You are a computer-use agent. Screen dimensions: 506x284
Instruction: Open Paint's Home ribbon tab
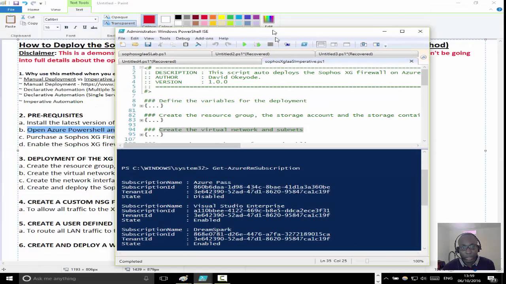pos(33,9)
